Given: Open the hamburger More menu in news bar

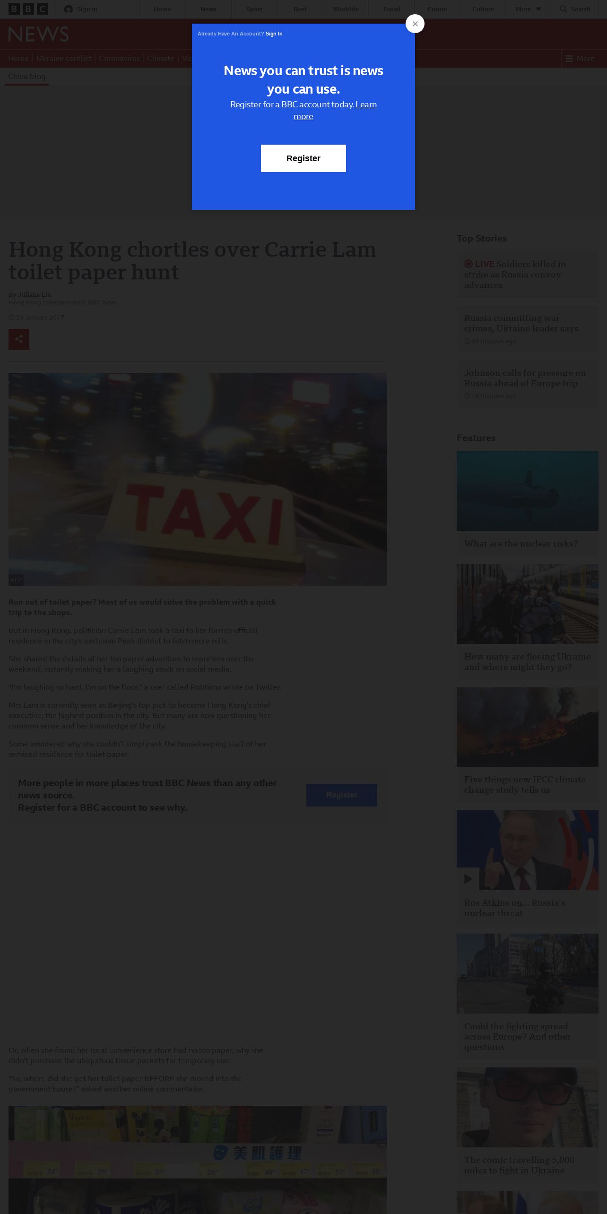Looking at the screenshot, I should click(580, 59).
